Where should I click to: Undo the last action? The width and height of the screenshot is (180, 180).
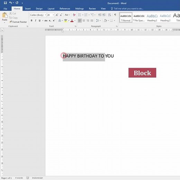[x=10, y=3]
